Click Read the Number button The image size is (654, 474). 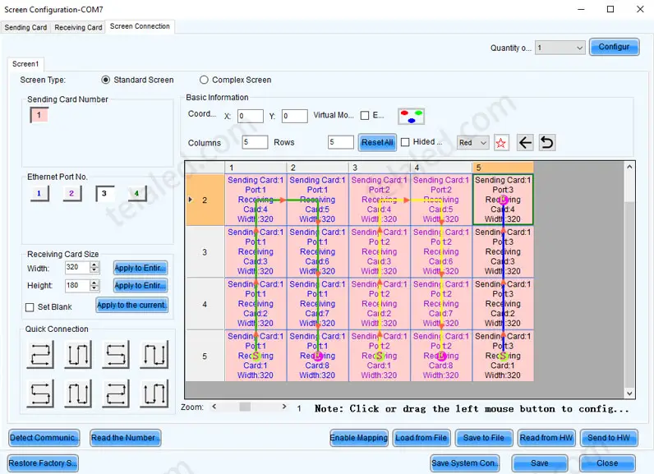pyautogui.click(x=126, y=438)
